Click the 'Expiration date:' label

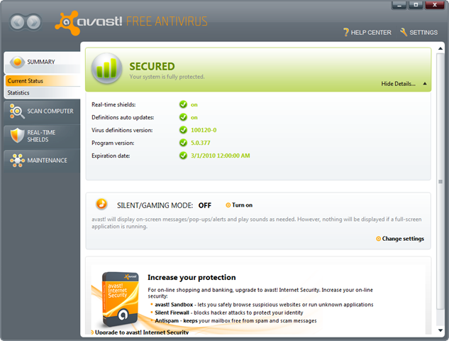(x=111, y=156)
